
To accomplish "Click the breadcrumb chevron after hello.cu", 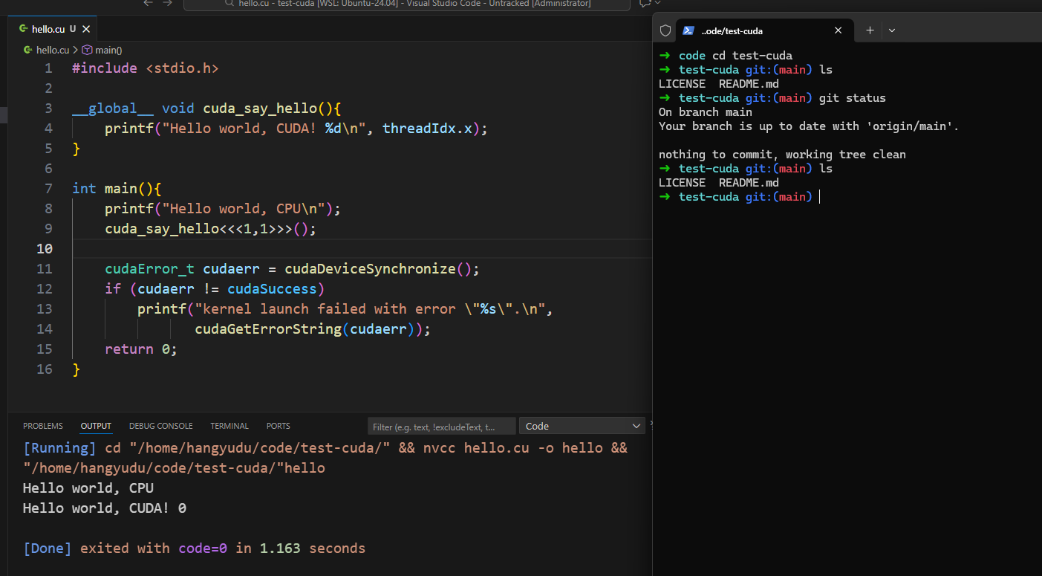I will point(75,50).
